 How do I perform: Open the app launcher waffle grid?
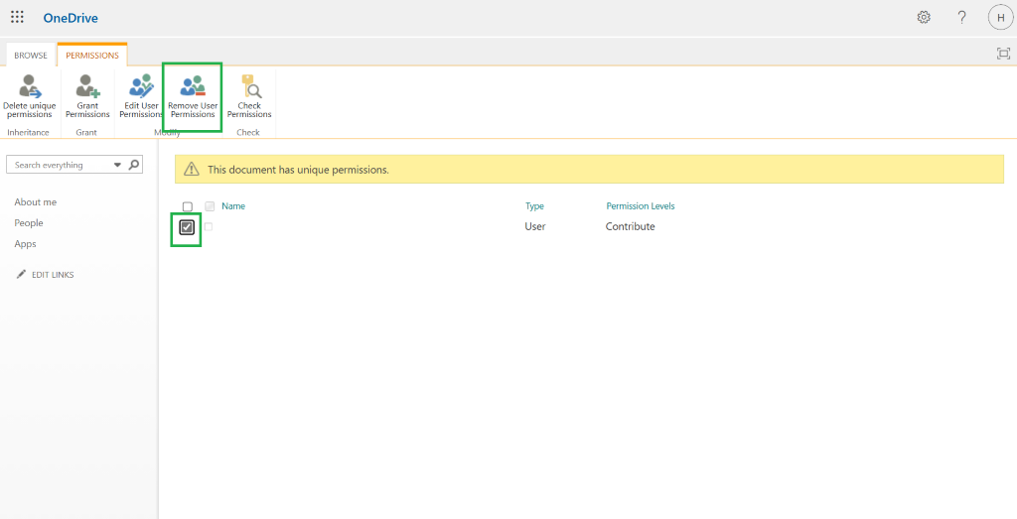click(17, 18)
